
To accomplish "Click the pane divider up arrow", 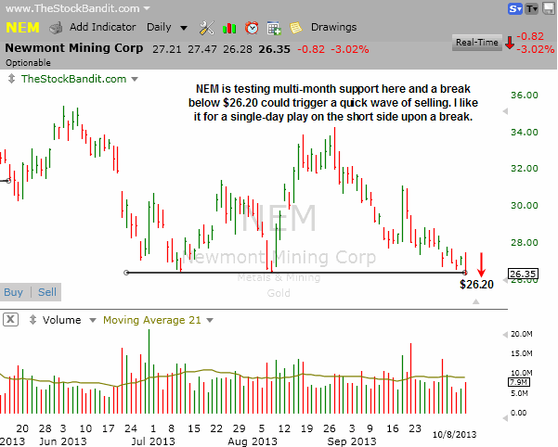I will 475,301.
